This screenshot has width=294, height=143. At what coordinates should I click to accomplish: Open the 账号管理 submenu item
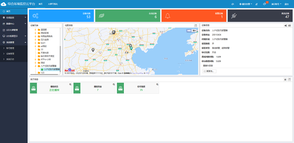click(x=14, y=48)
